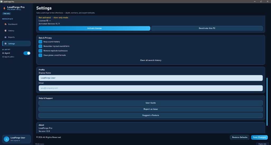
Task: Toggle the AI Agent switch
Action: (27, 53)
